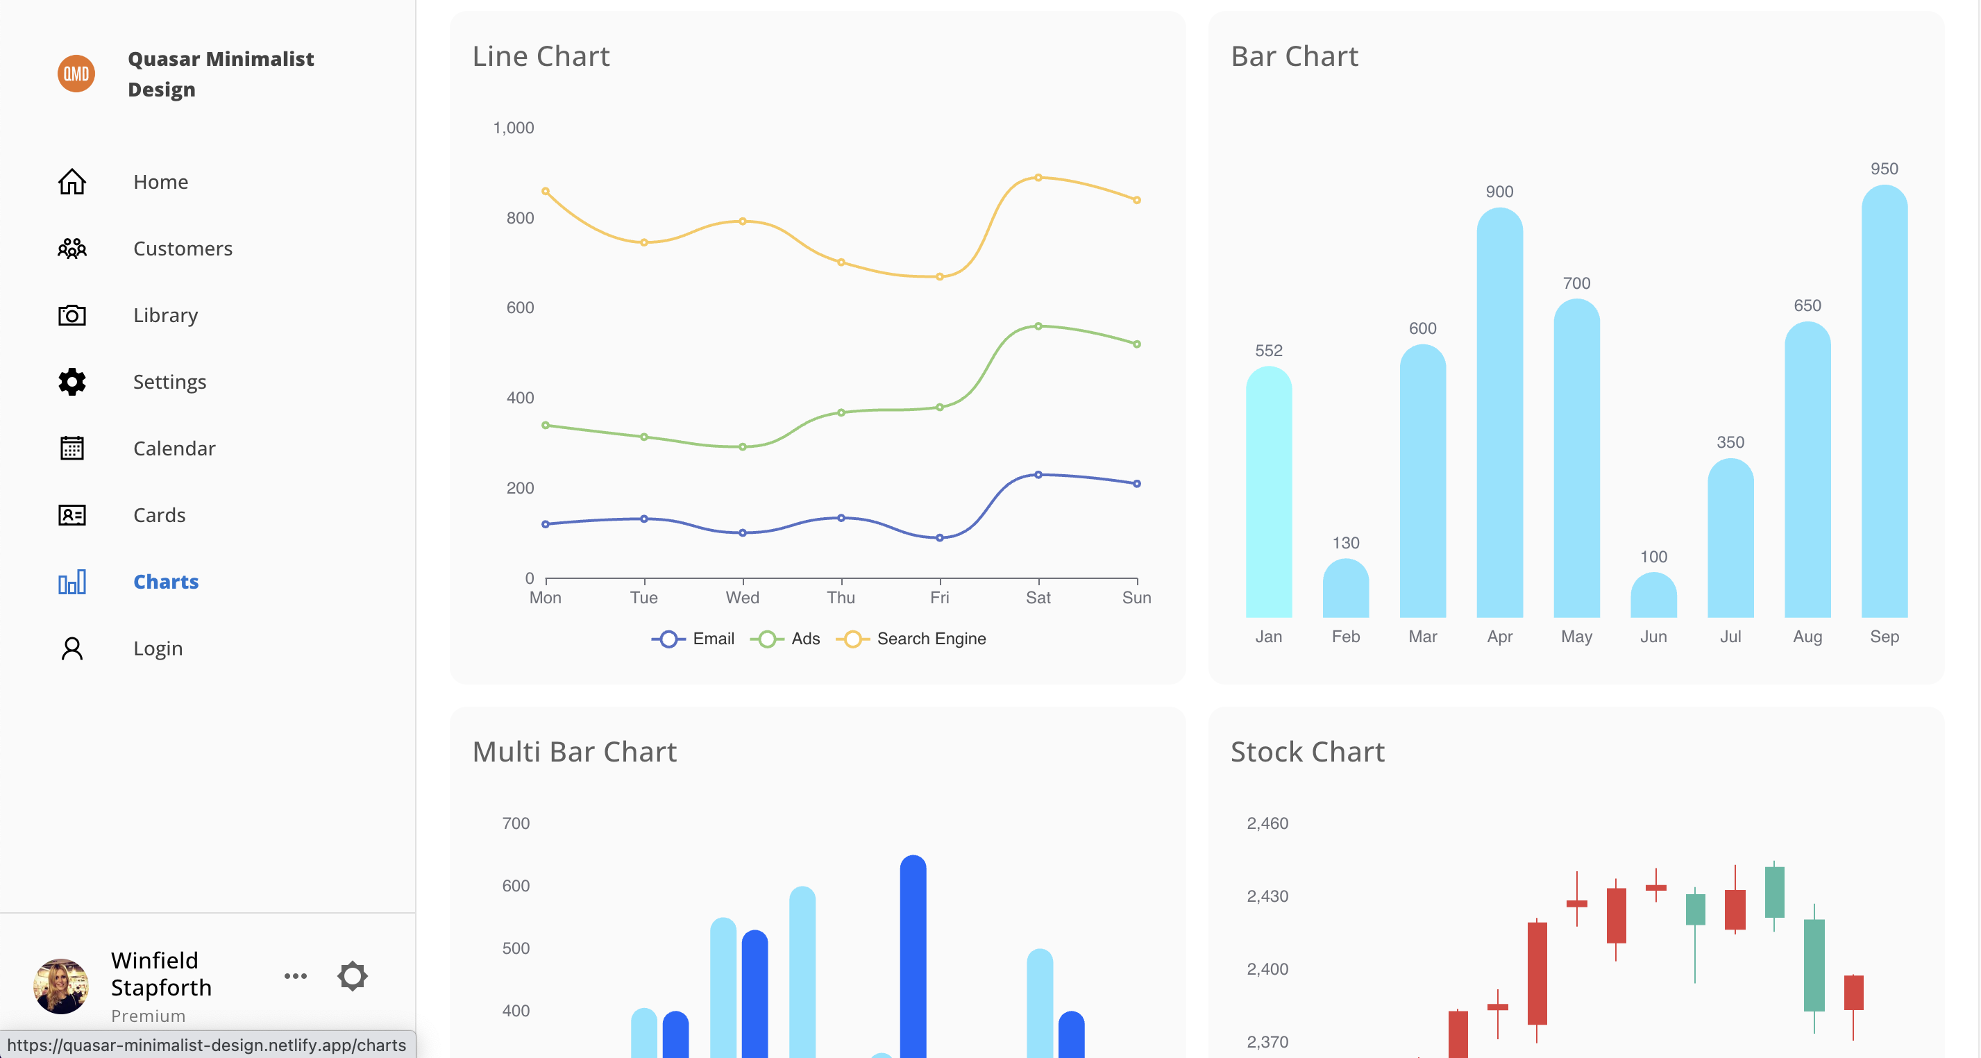Viewport: 1981px width, 1058px height.
Task: Click Search Engine data point at Sat
Action: click(1038, 178)
